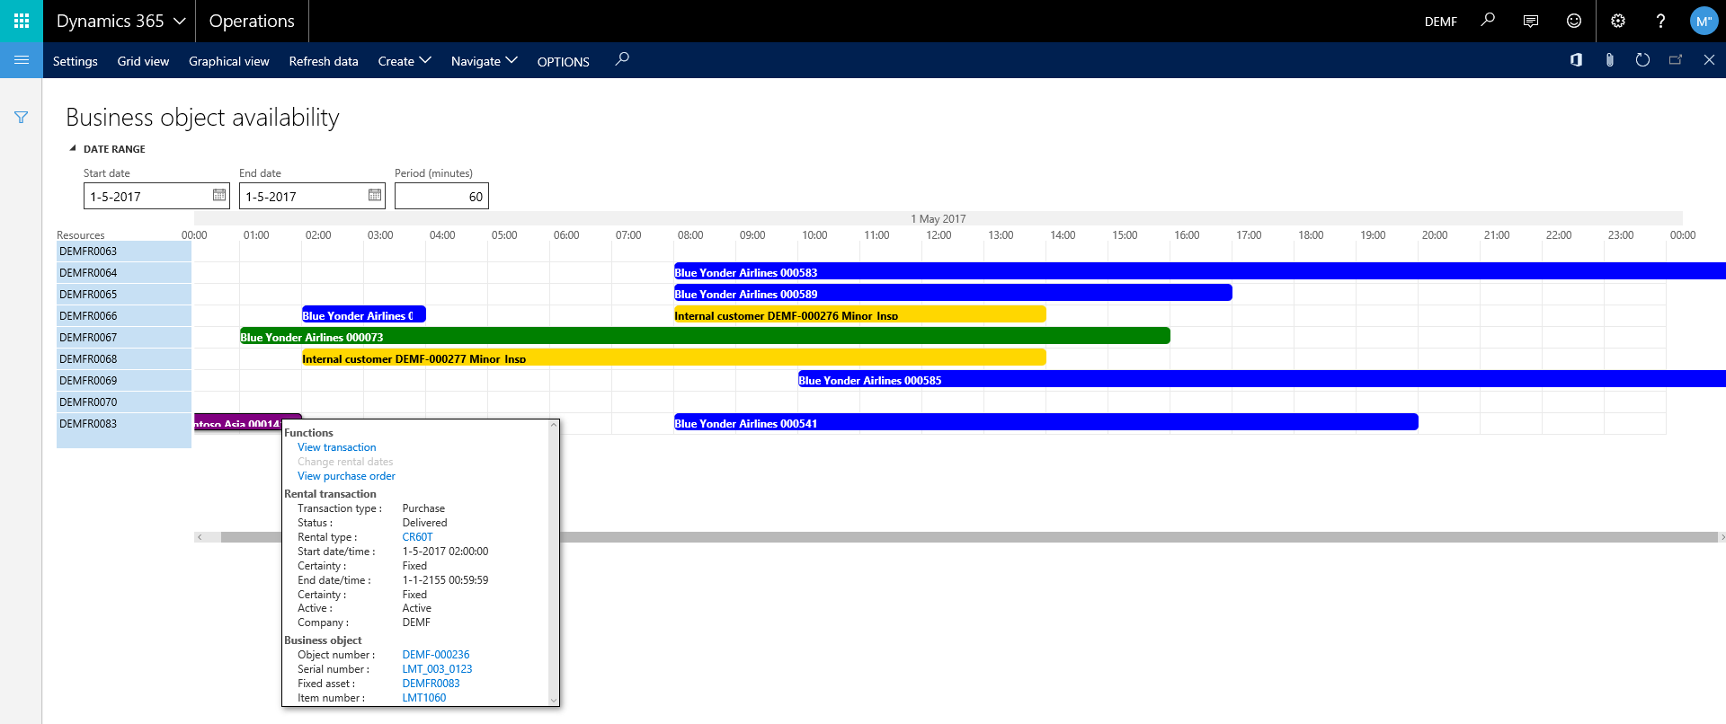
Task: Click Blue Yonder Airlines 000541 bar
Action: [1045, 422]
